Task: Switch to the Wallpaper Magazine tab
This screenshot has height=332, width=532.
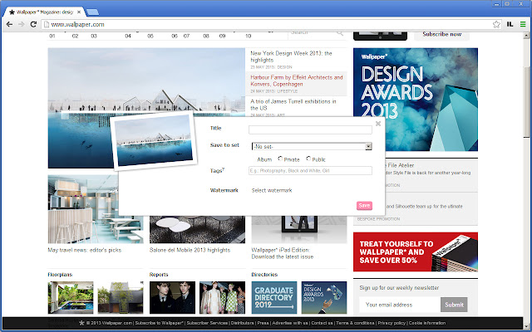Action: coord(44,12)
